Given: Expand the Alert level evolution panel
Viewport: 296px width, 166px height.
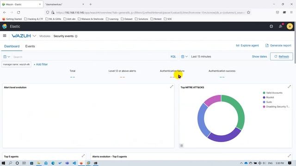Looking at the screenshot, I should (x=172, y=87).
